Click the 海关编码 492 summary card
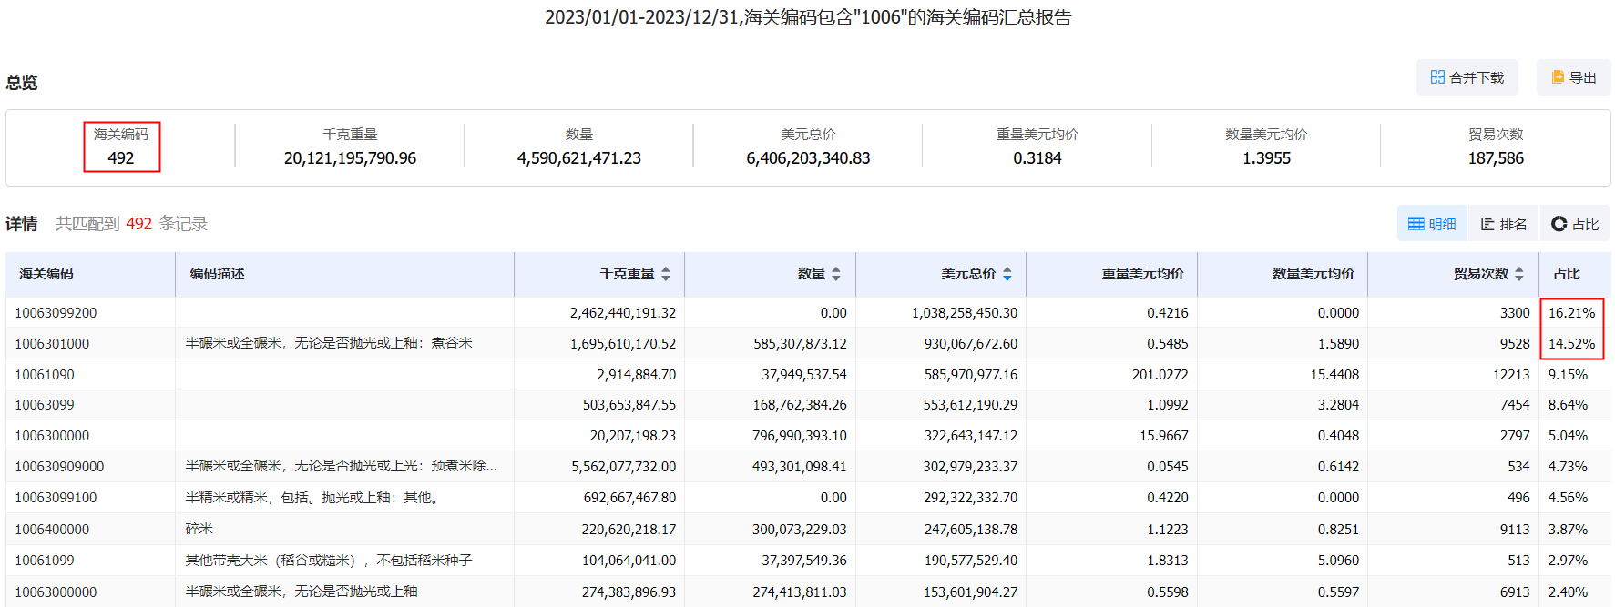The image size is (1615, 607). tap(121, 147)
